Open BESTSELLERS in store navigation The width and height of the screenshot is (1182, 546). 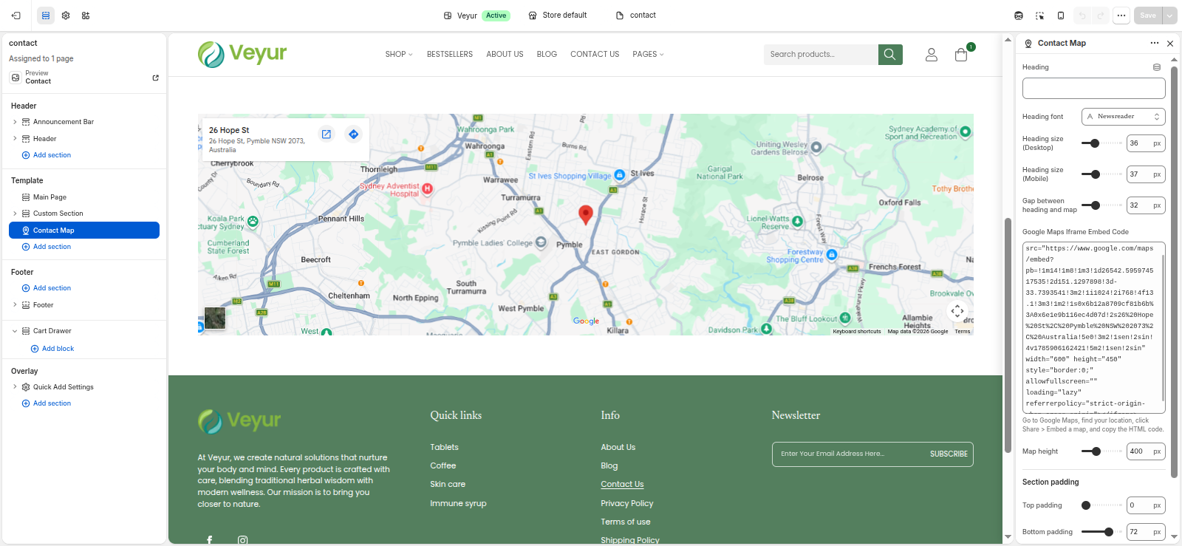click(450, 55)
